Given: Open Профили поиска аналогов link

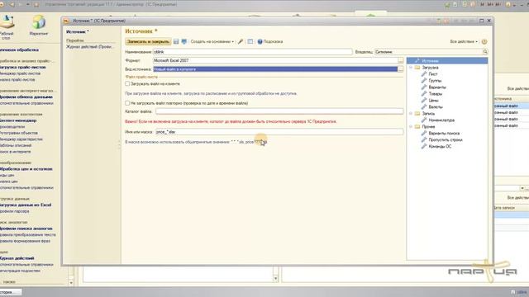Looking at the screenshot, I should point(26,229).
